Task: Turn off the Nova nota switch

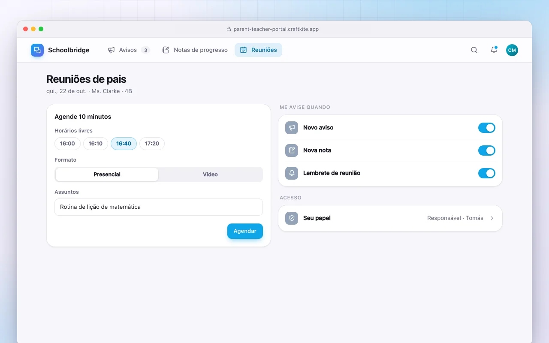Action: tap(487, 150)
